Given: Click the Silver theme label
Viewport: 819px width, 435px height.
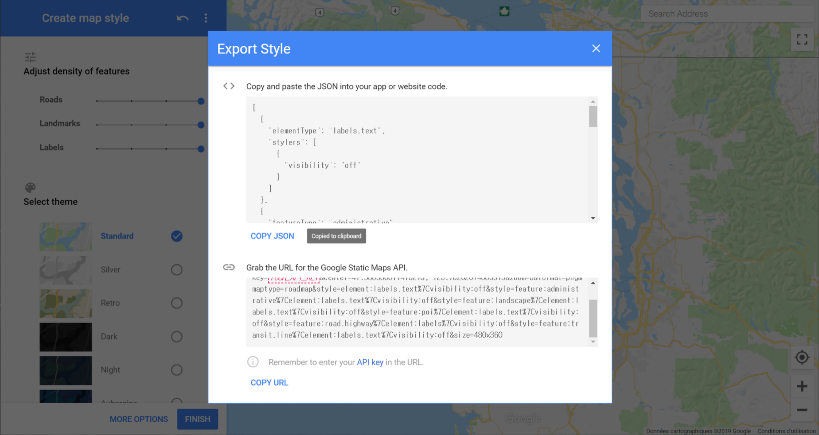Looking at the screenshot, I should pyautogui.click(x=111, y=270).
